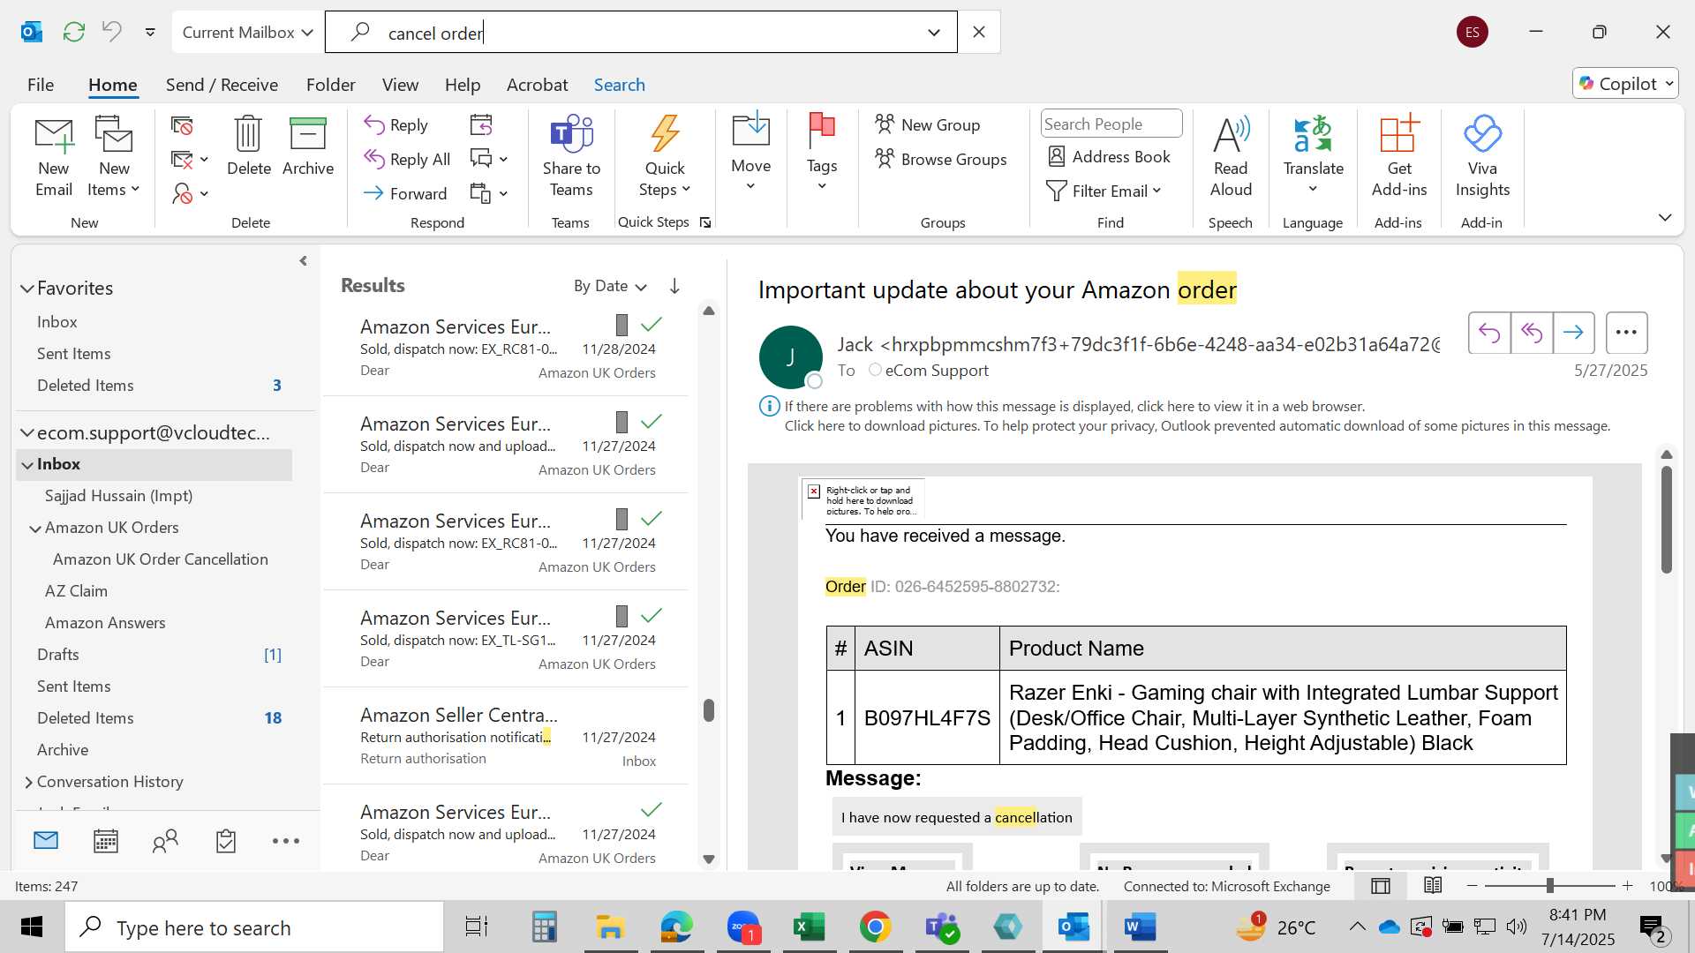1695x953 pixels.
Task: Collapse the Favorites section
Action: coord(27,289)
